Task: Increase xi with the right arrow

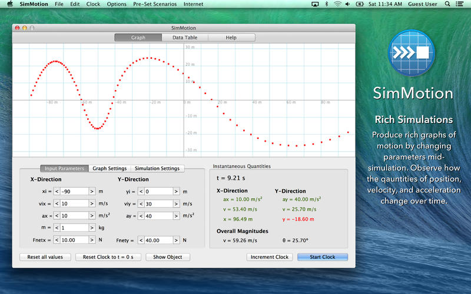Action: (x=92, y=192)
